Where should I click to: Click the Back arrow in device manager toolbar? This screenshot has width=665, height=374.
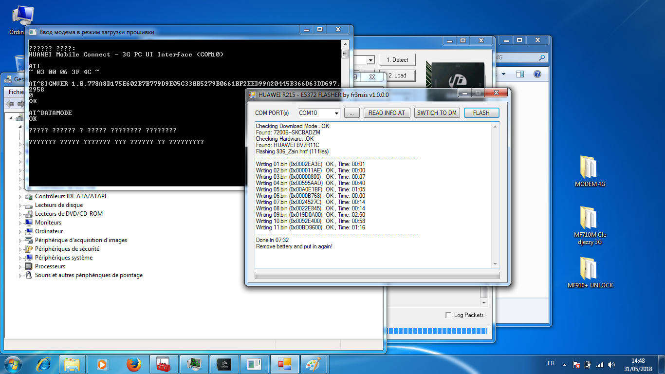pos(10,104)
